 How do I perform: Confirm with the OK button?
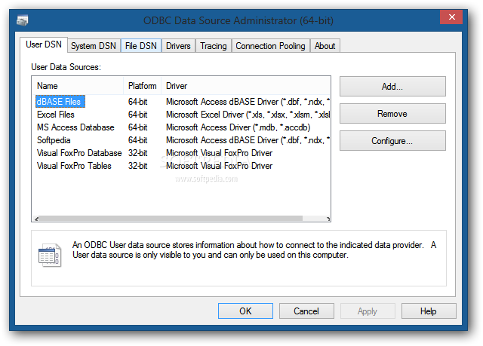coord(245,311)
